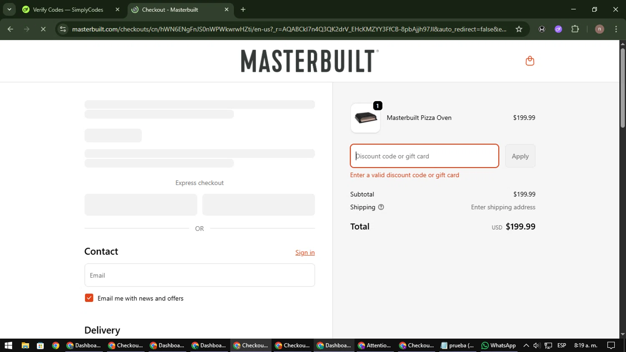
Task: Click the Enter shipping address text
Action: [503, 207]
